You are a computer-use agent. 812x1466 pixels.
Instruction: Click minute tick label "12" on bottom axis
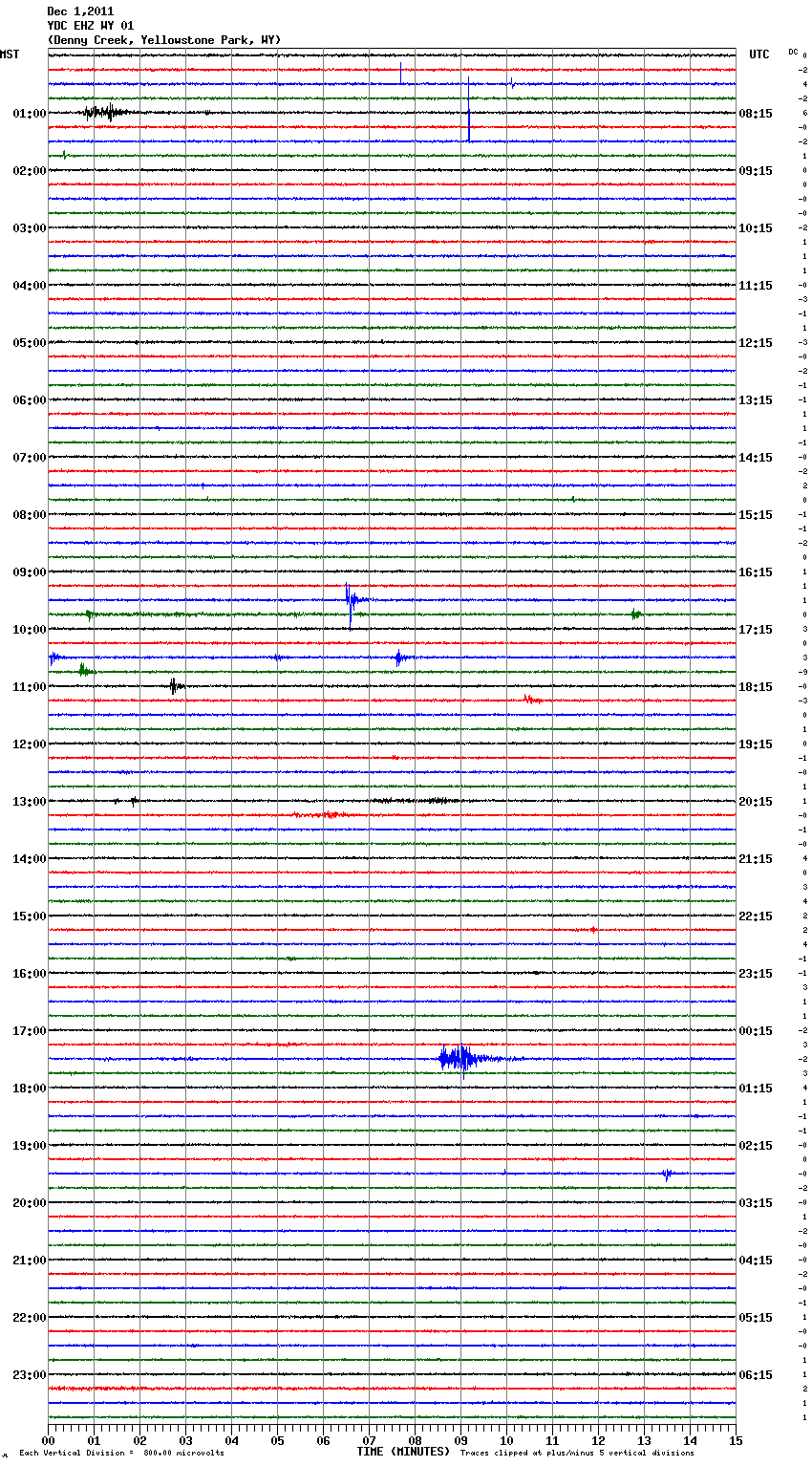(x=598, y=1440)
